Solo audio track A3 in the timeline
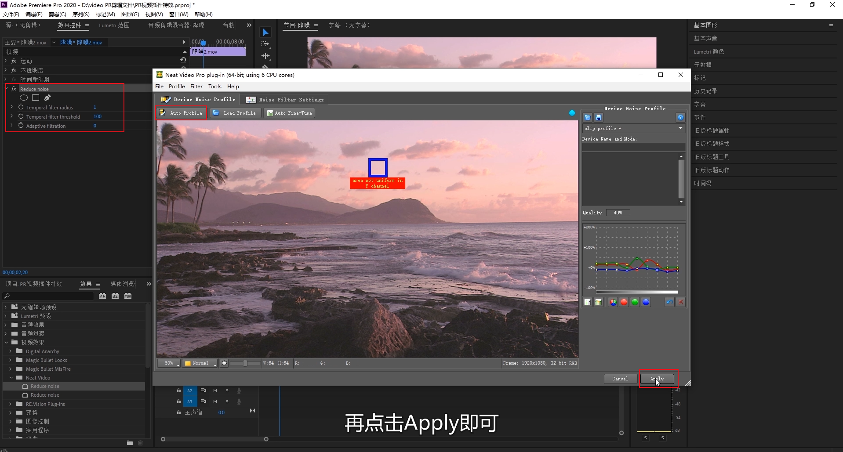Screen dimensions: 843x452 click(227, 401)
